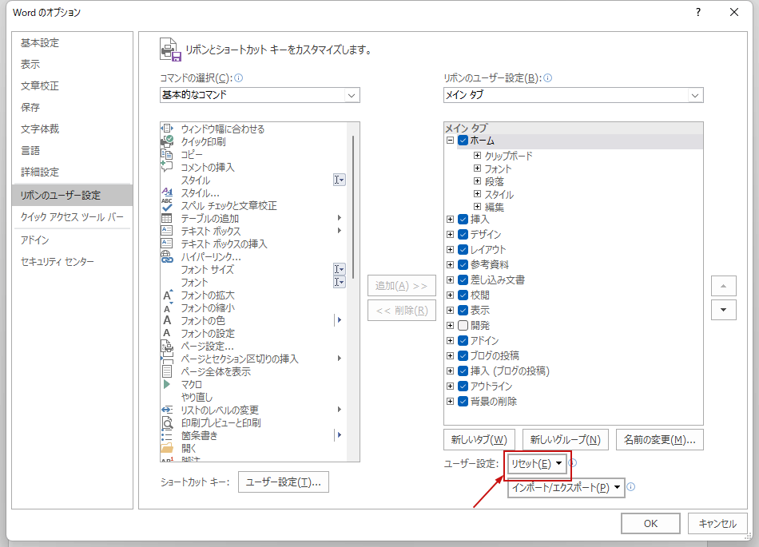759x547 pixels.
Task: Select the フォントの縮小 icon
Action: click(168, 307)
